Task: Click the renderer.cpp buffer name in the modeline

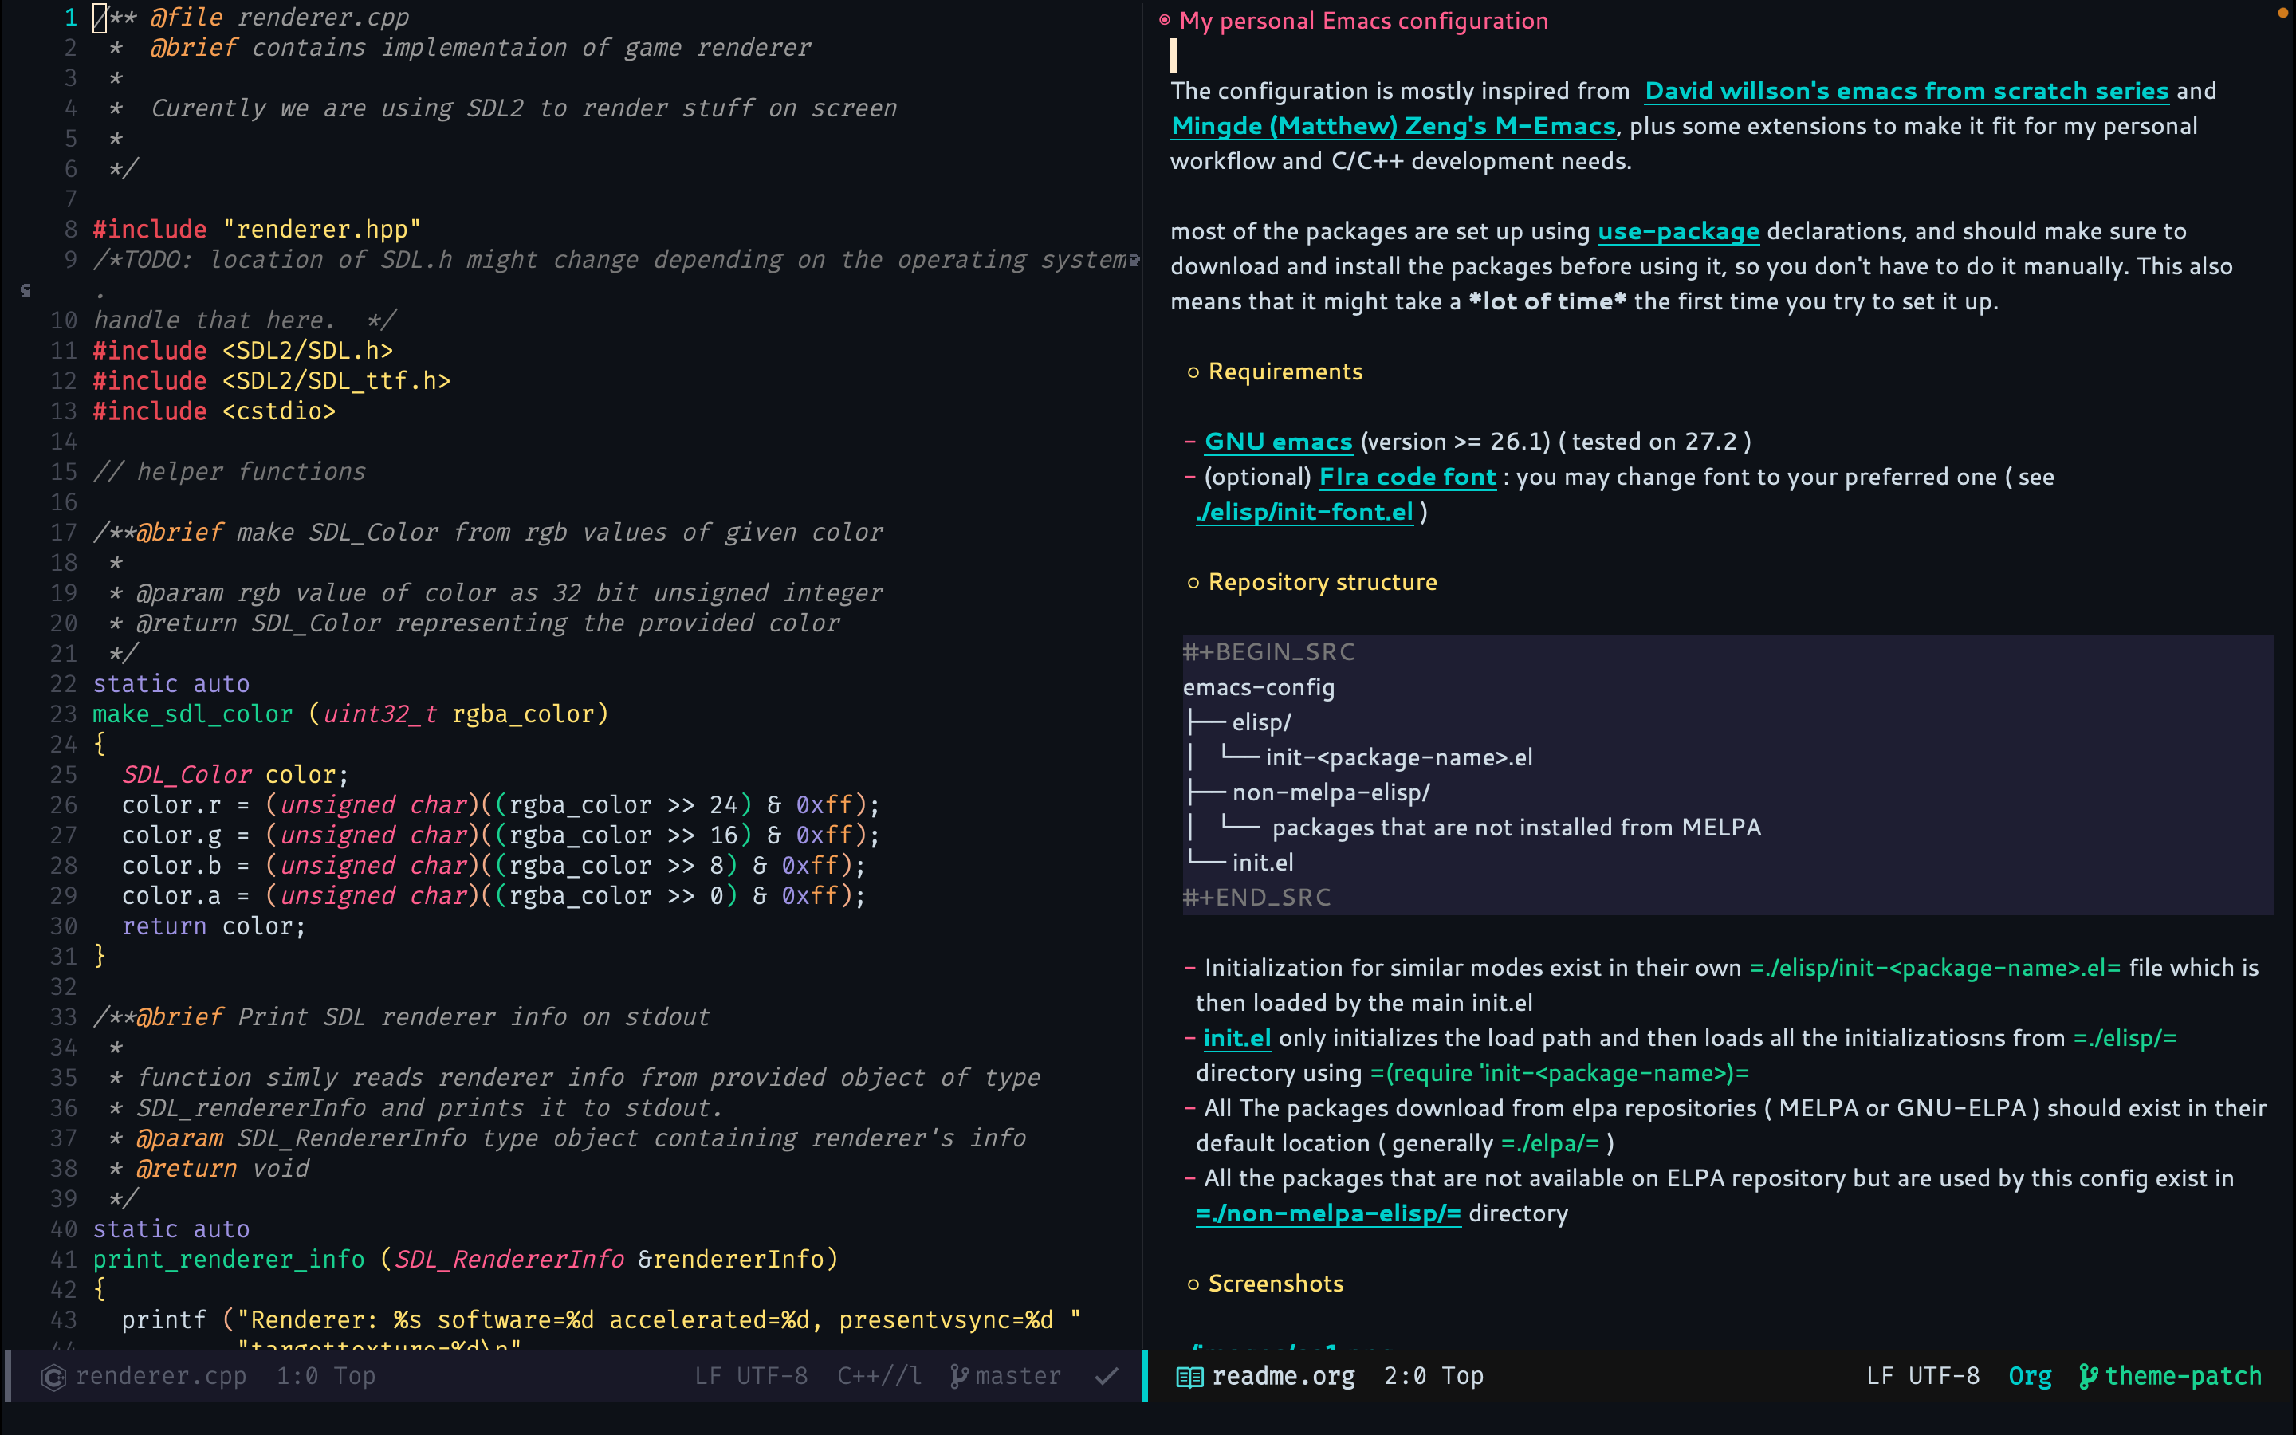Action: pyautogui.click(x=161, y=1376)
